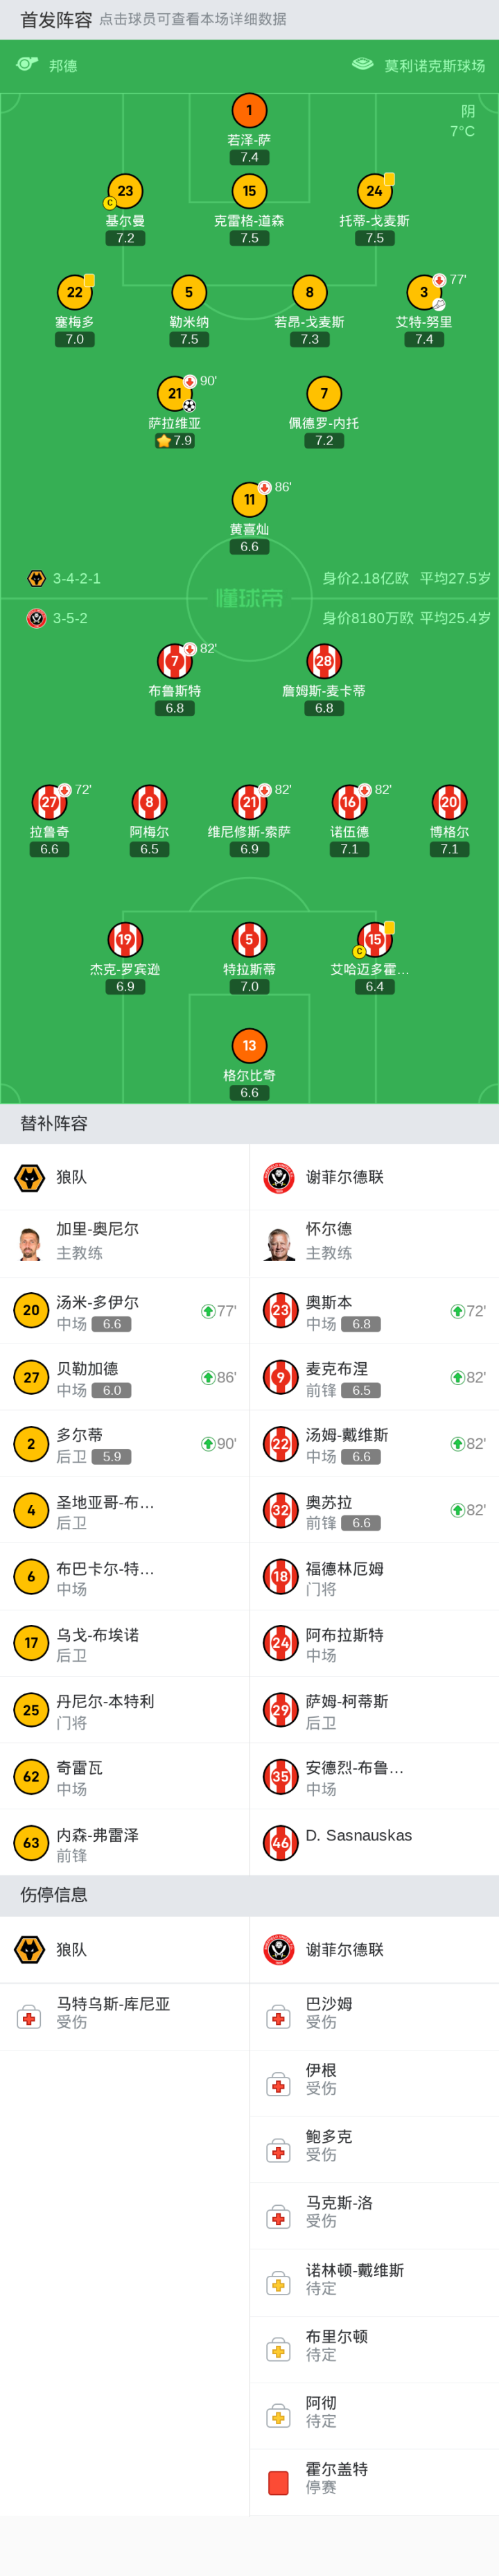Click the stadium icon next to 莫利诺克斯球场

[x=362, y=64]
